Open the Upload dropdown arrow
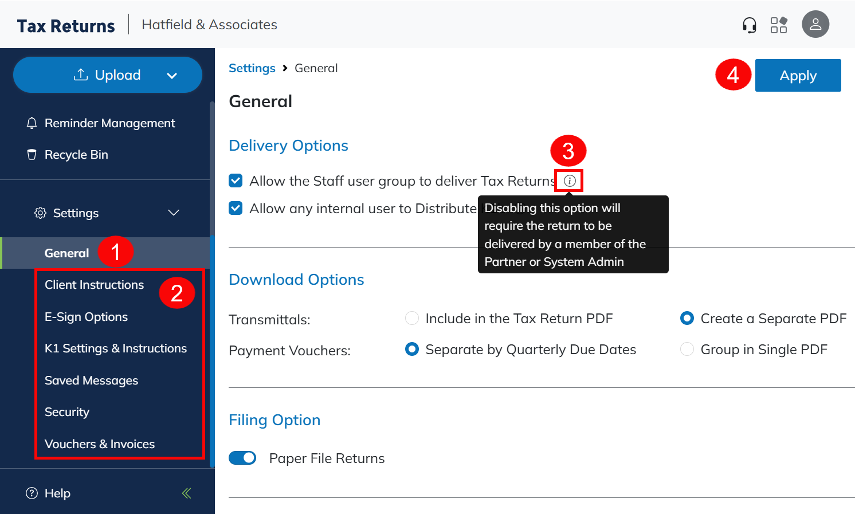This screenshot has height=514, width=855. pyautogui.click(x=172, y=76)
